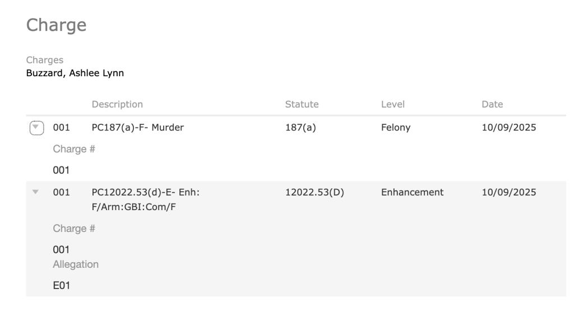This screenshot has height=316, width=574.
Task: Click the Felony level cell
Action: [396, 128]
